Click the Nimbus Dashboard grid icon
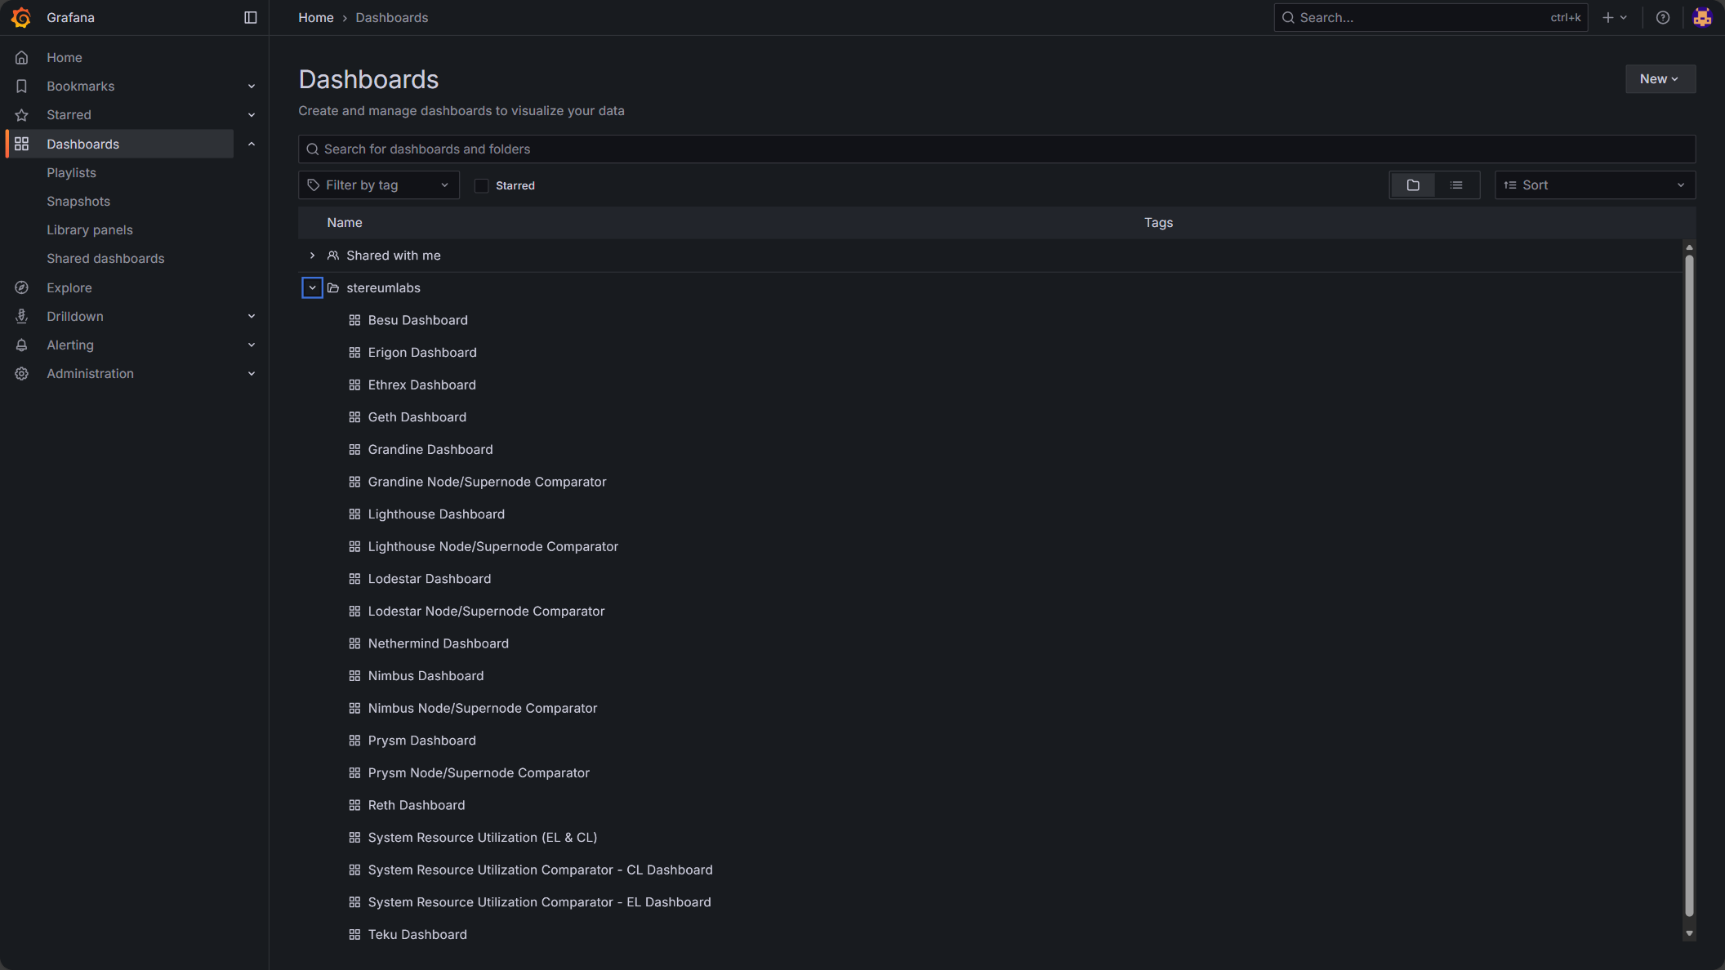The width and height of the screenshot is (1725, 970). point(354,676)
